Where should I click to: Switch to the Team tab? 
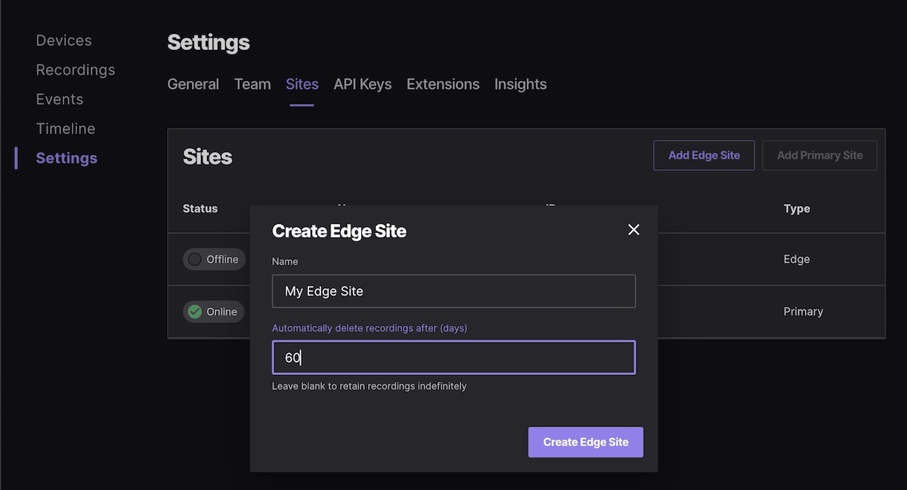click(x=252, y=84)
